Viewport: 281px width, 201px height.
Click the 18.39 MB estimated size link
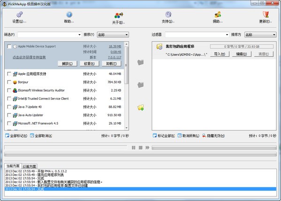click(x=115, y=46)
